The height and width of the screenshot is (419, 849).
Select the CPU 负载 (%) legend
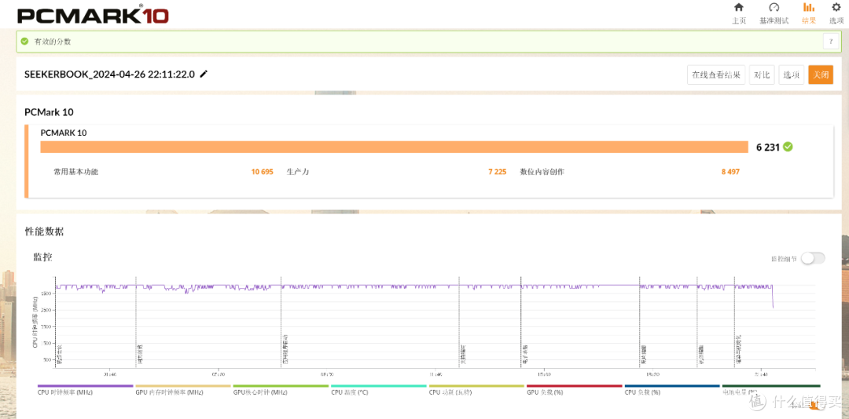(672, 390)
